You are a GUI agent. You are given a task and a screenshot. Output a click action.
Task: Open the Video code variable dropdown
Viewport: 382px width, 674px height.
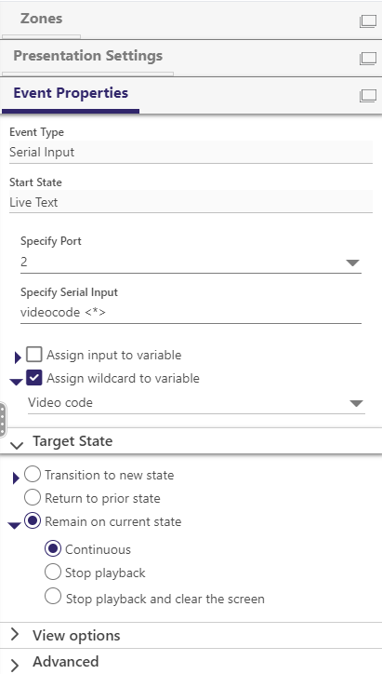click(196, 403)
